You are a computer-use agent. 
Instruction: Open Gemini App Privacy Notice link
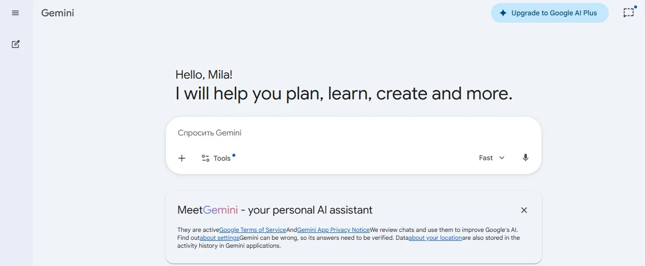(333, 230)
